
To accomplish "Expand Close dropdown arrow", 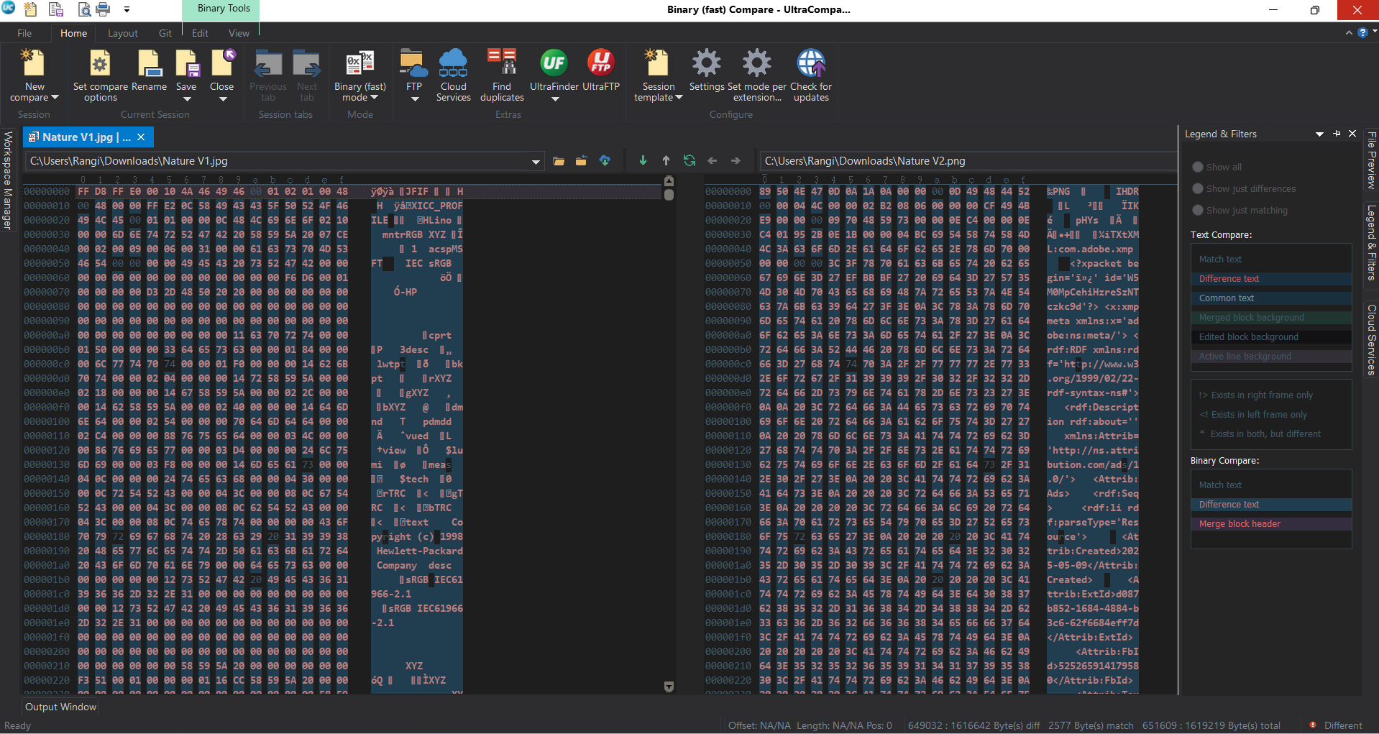I will [223, 99].
